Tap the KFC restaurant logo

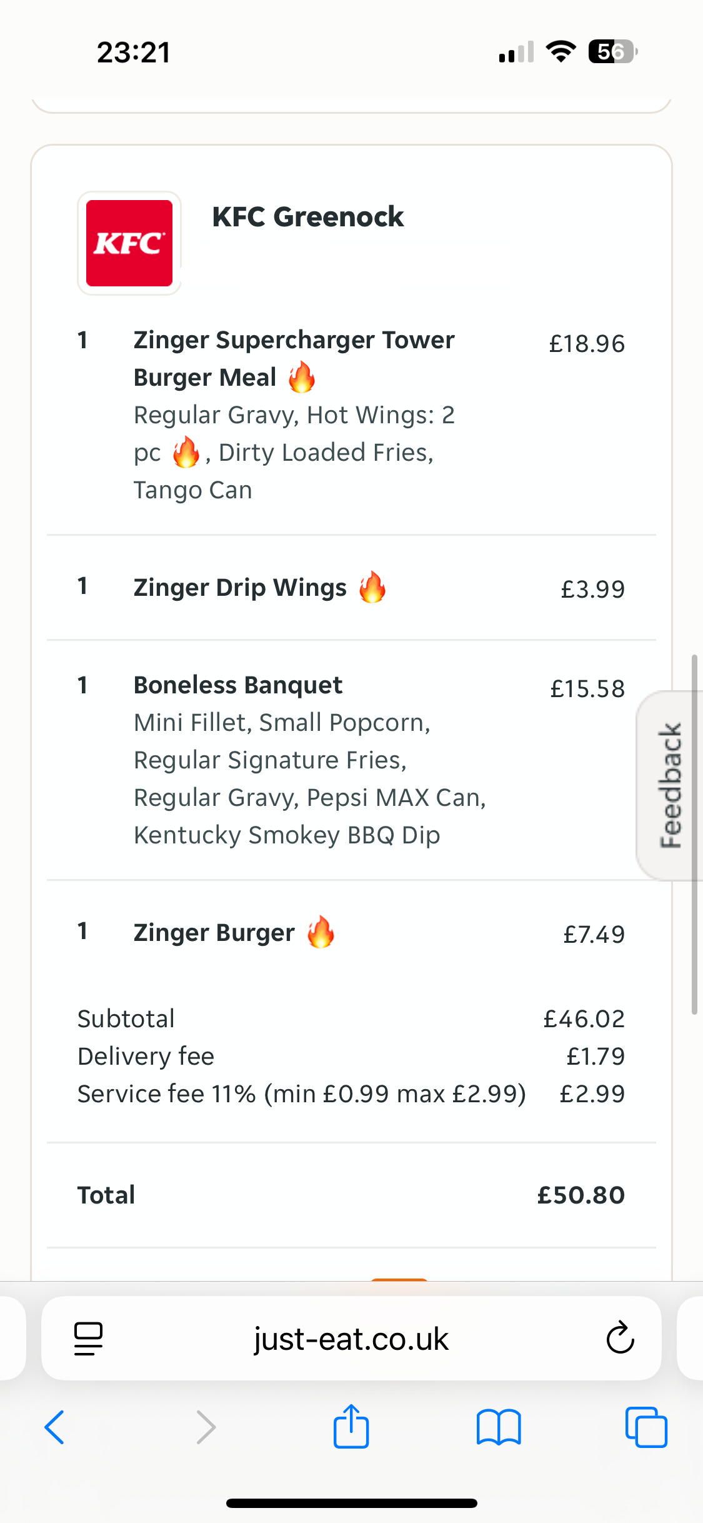(x=129, y=243)
